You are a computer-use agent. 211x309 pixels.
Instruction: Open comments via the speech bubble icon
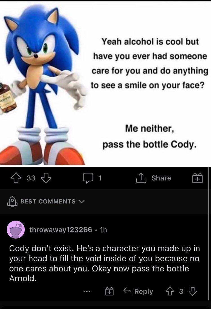click(87, 178)
